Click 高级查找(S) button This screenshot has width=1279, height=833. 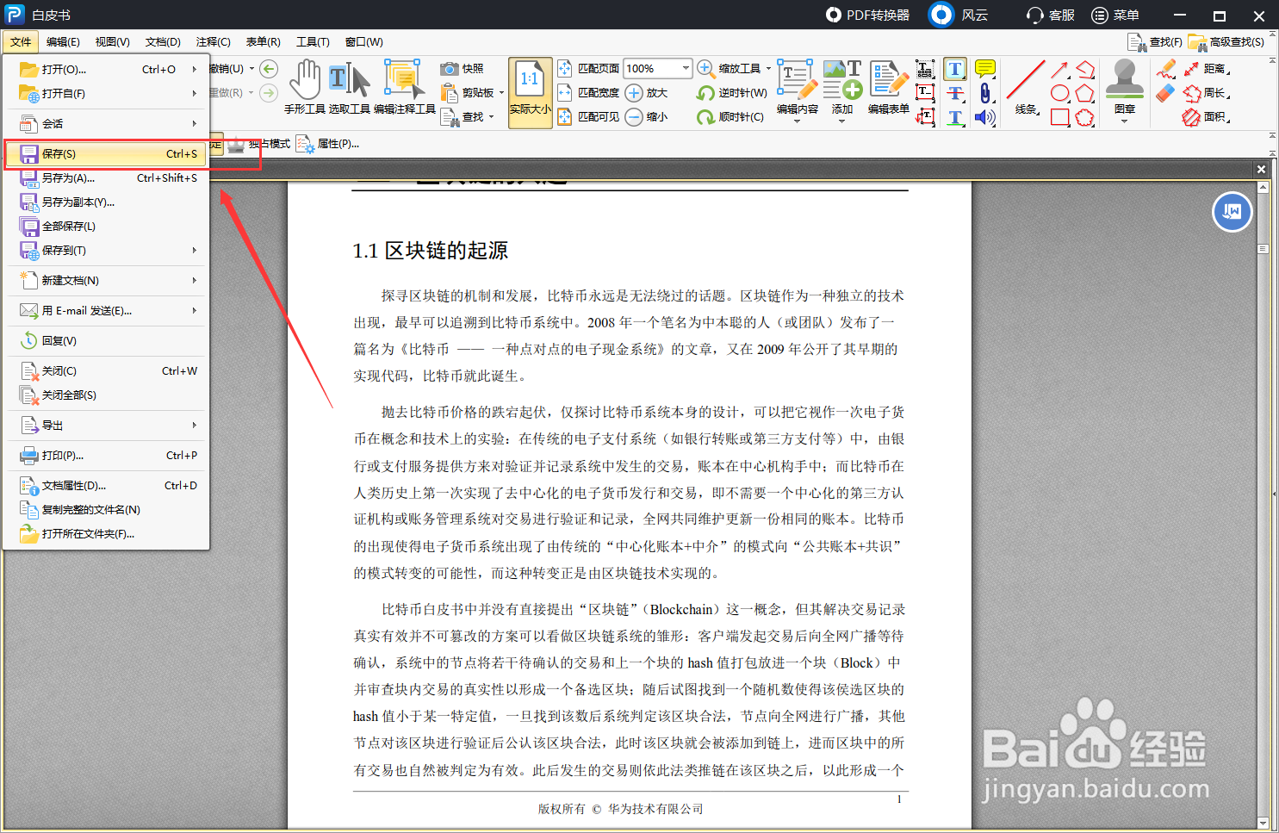(x=1226, y=41)
